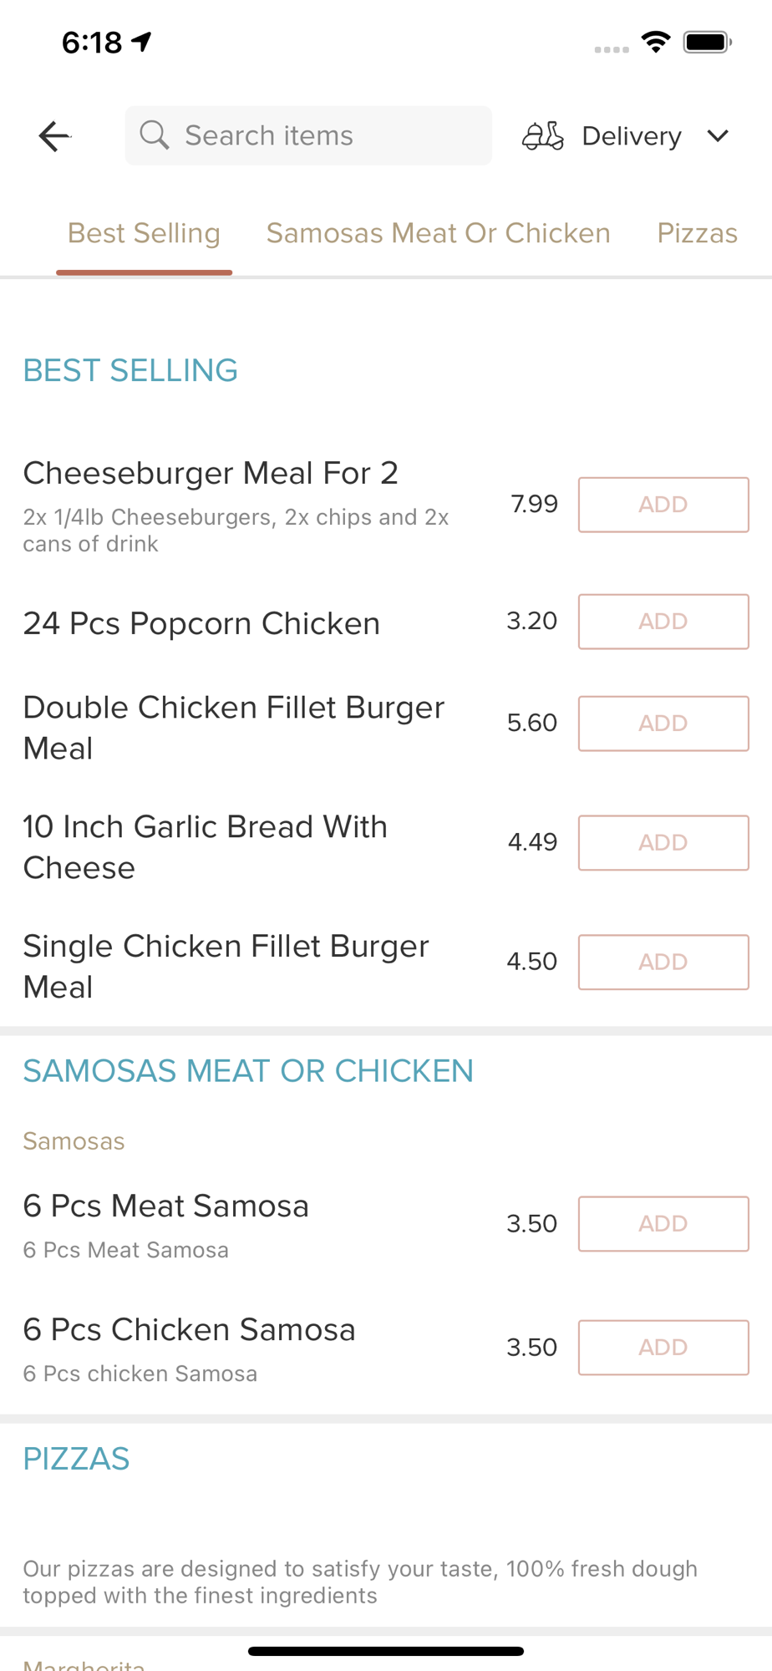This screenshot has height=1671, width=772.
Task: Tap the home indicator bar
Action: click(386, 1651)
